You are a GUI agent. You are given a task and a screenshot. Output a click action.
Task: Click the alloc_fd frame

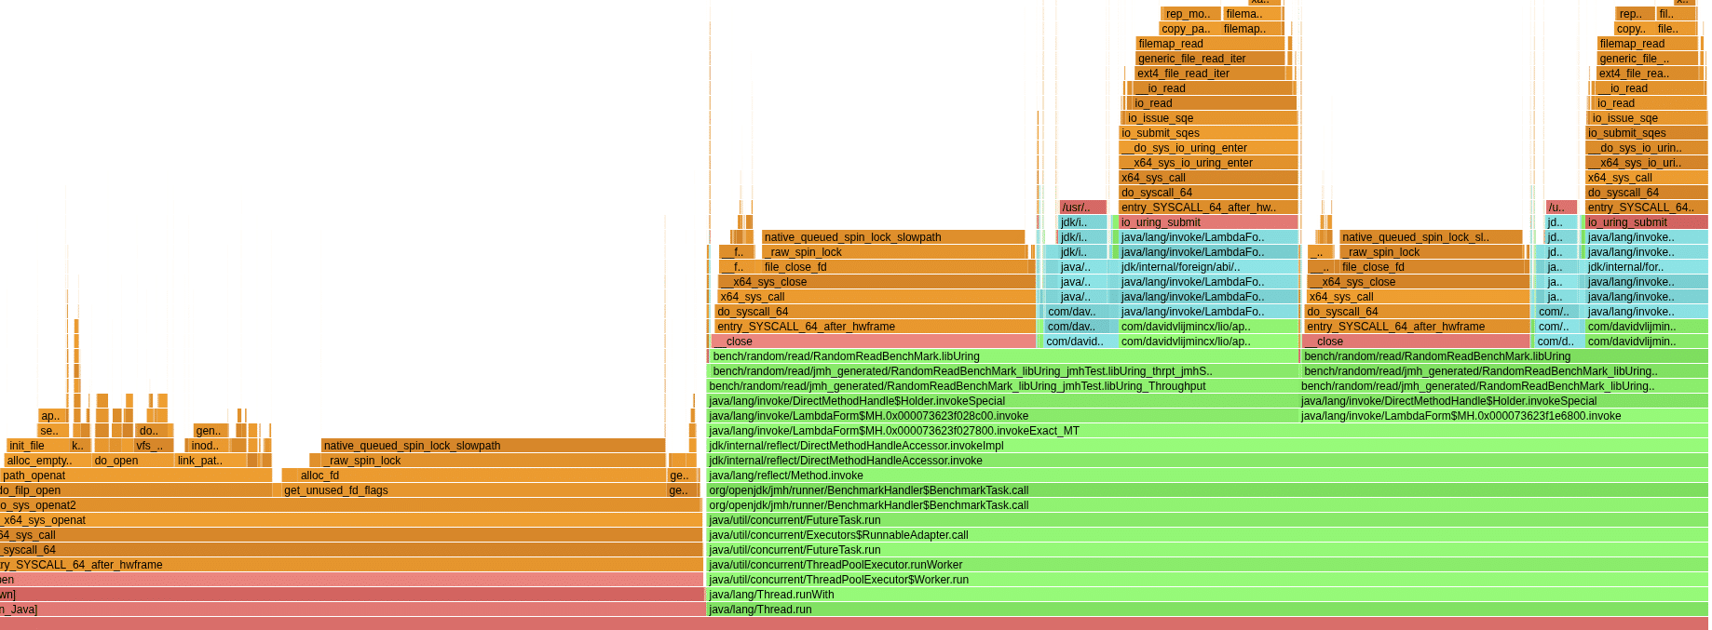pyautogui.click(x=482, y=476)
